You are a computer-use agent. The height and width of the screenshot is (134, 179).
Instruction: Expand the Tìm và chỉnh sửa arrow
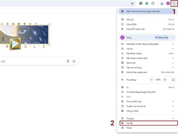pyautogui.click(x=173, y=102)
